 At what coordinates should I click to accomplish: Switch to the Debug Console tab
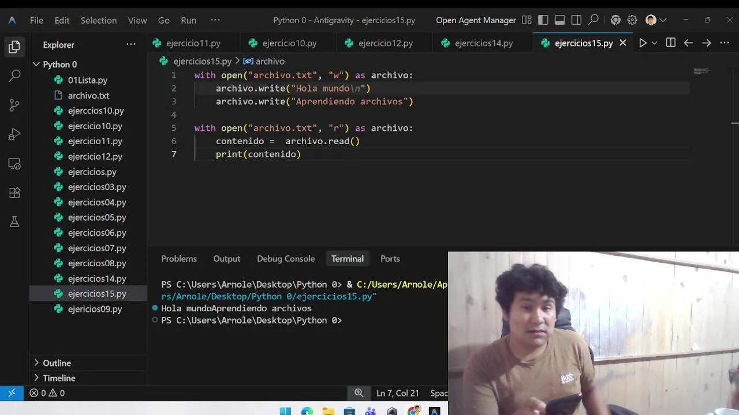(286, 259)
